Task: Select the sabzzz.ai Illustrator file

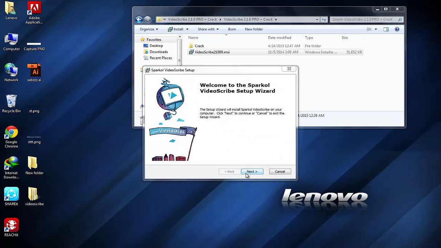Action: point(34,73)
